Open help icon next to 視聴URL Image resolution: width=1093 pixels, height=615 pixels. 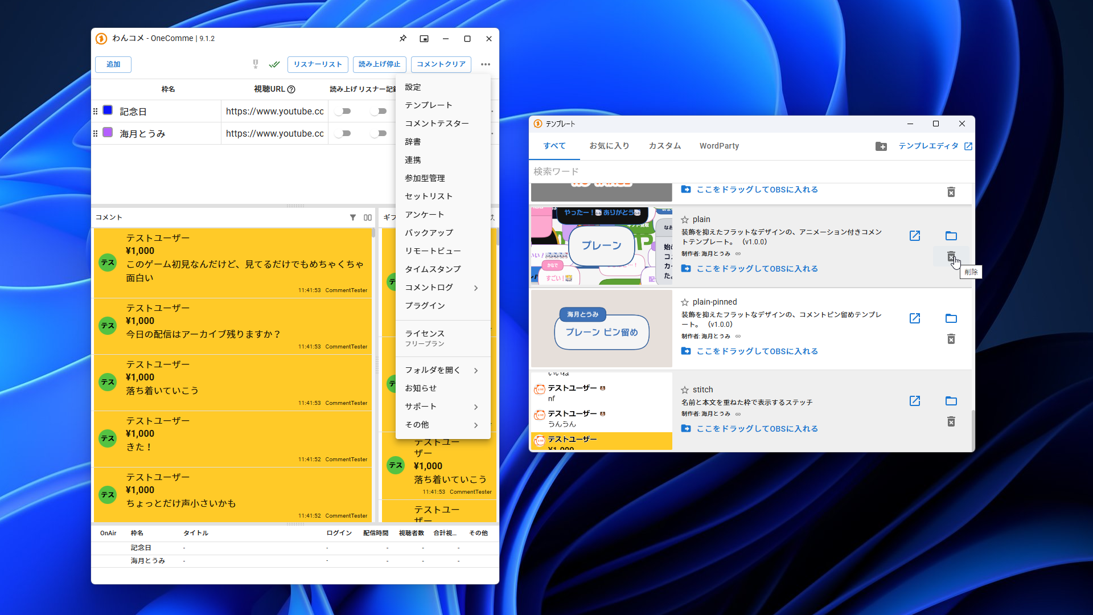tap(291, 89)
